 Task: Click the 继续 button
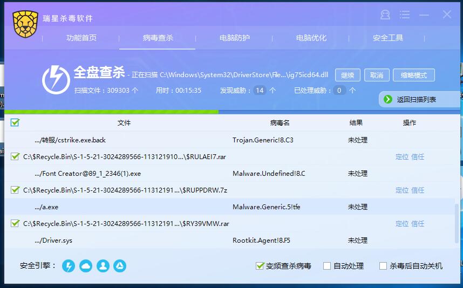(x=348, y=75)
